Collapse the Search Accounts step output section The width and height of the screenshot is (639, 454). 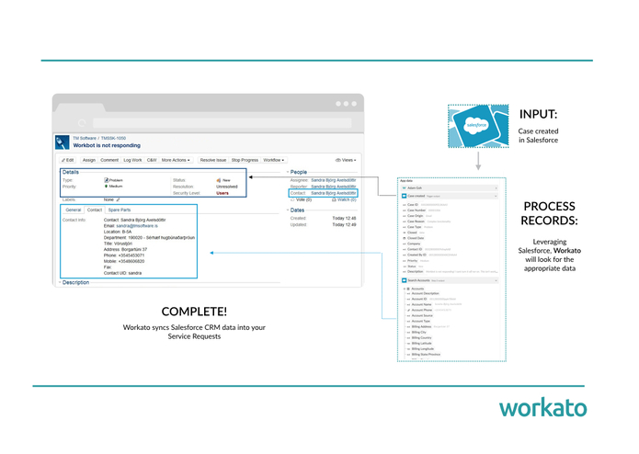click(496, 280)
